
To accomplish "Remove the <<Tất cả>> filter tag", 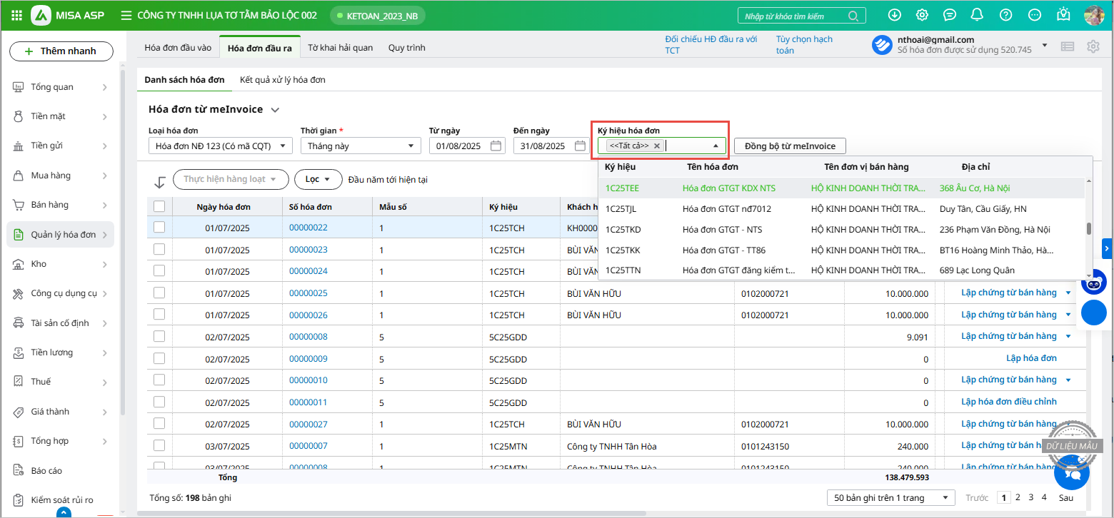I will tap(657, 146).
